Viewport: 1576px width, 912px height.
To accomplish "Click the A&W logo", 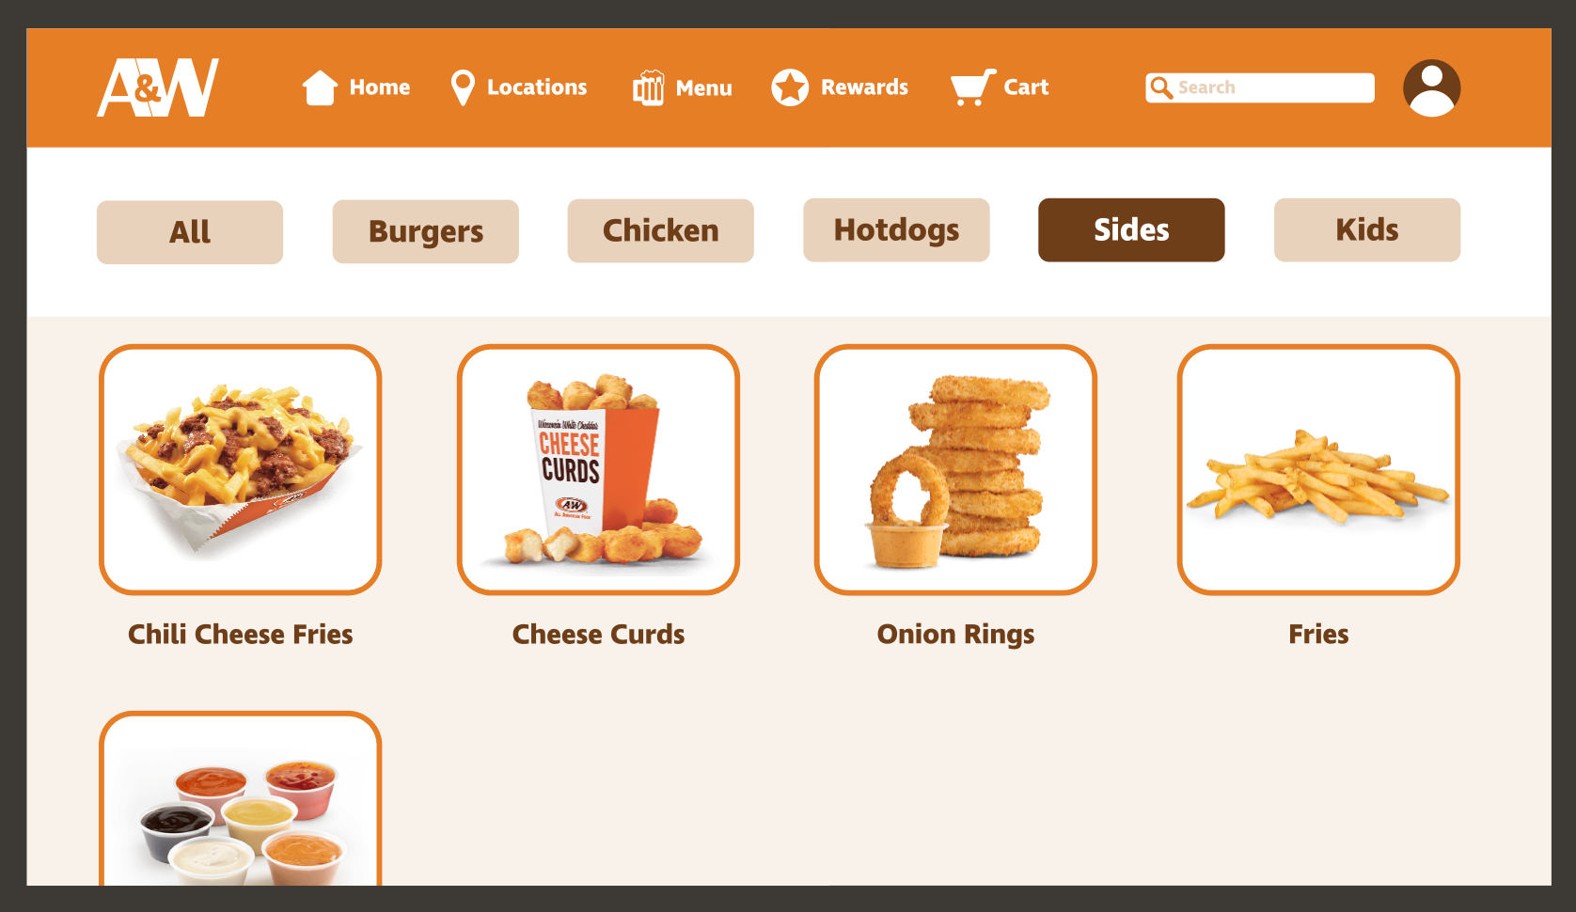I will click(158, 87).
